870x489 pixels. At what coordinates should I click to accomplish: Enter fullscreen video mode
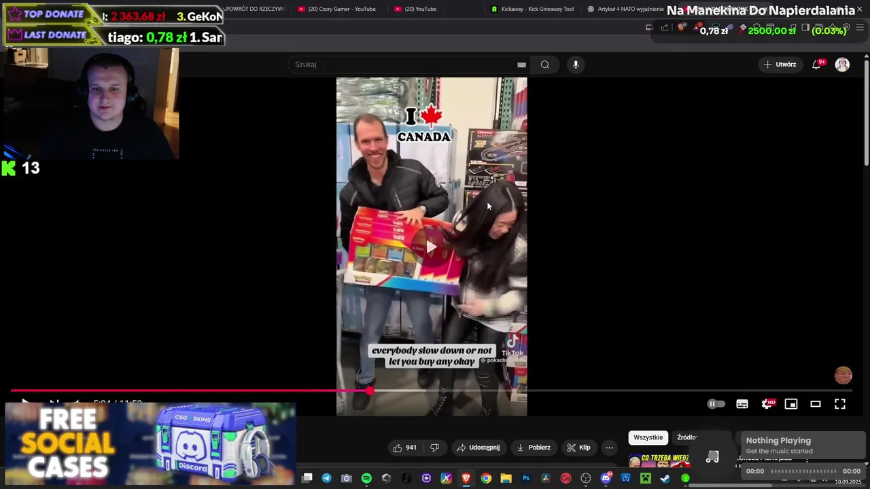coord(840,404)
